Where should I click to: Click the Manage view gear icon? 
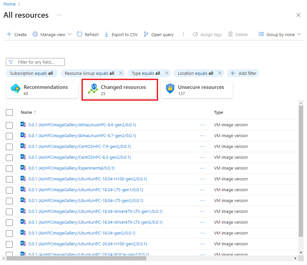(x=35, y=34)
